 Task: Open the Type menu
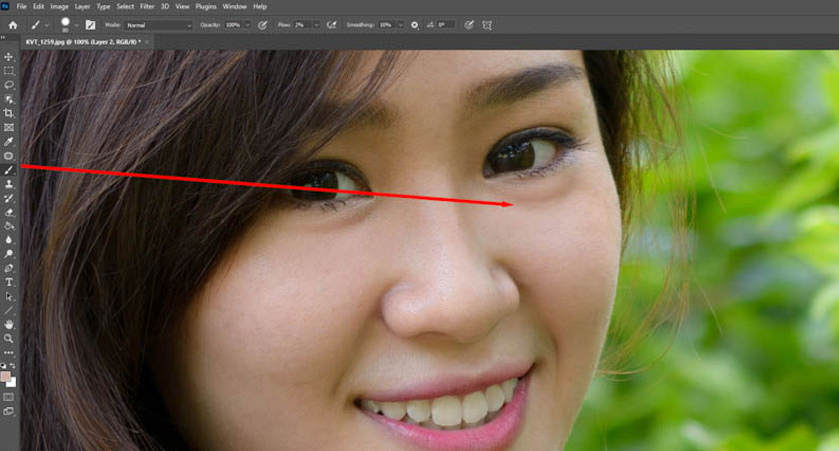click(x=103, y=6)
